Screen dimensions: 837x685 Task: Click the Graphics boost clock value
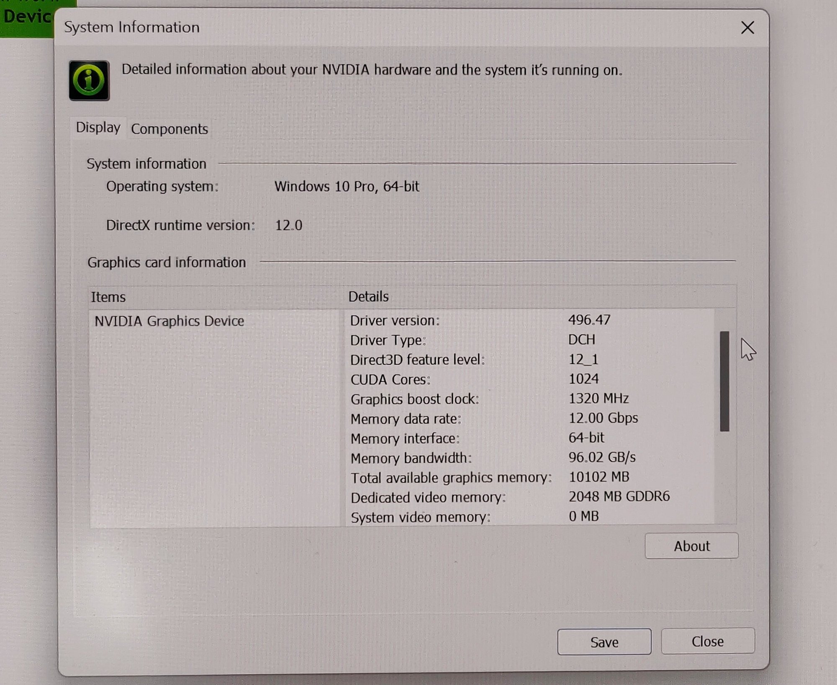click(600, 398)
